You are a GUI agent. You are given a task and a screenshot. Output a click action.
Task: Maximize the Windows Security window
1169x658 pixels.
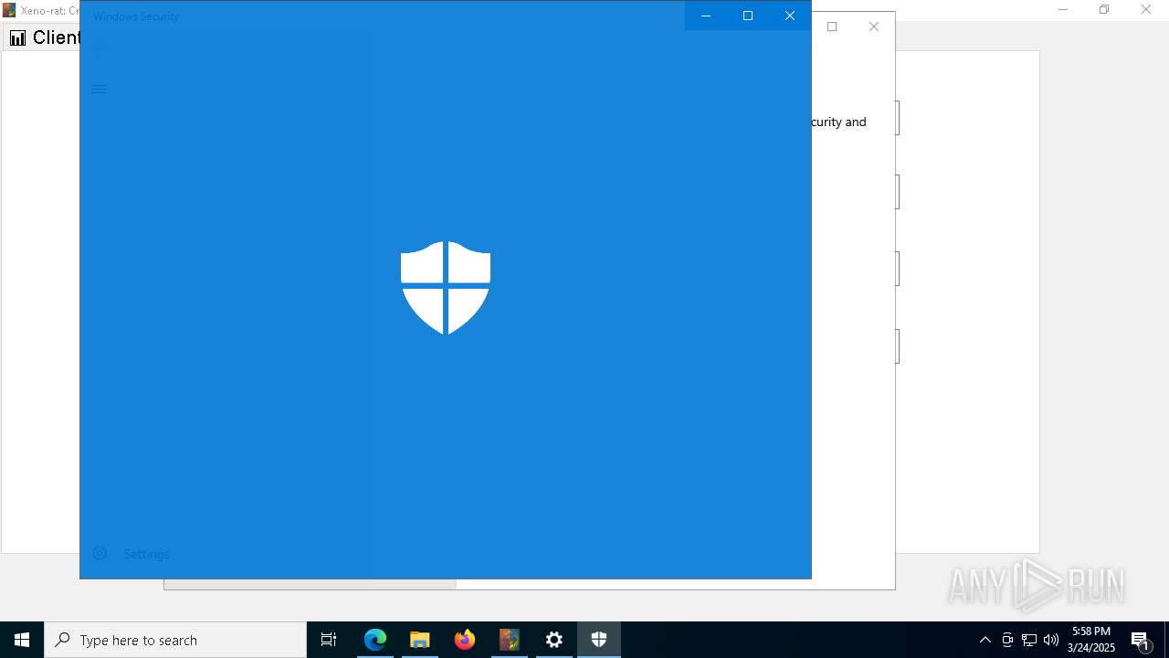pyautogui.click(x=748, y=16)
